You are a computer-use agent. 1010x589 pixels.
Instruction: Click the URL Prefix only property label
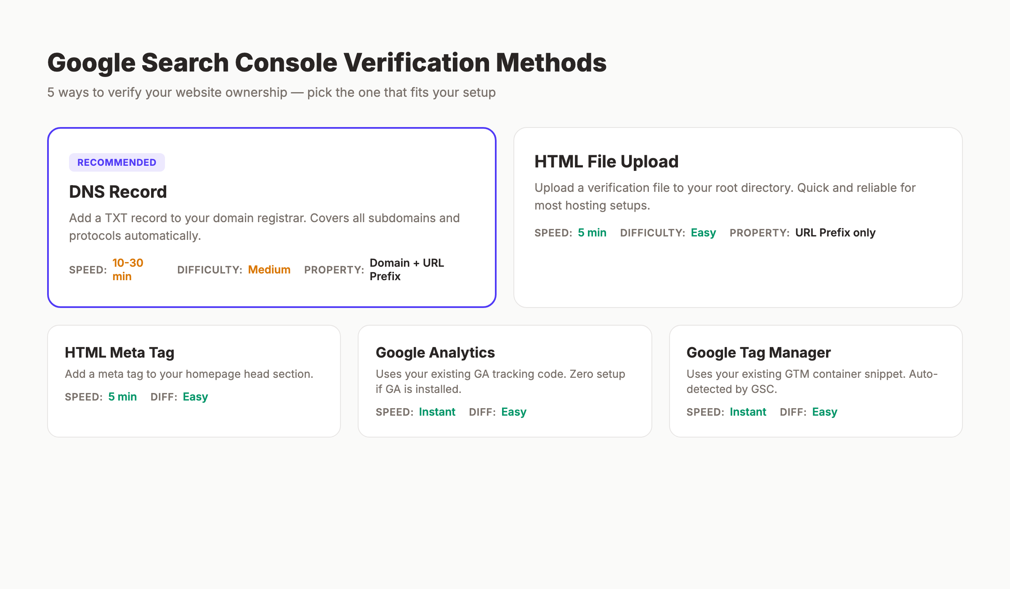click(x=835, y=232)
